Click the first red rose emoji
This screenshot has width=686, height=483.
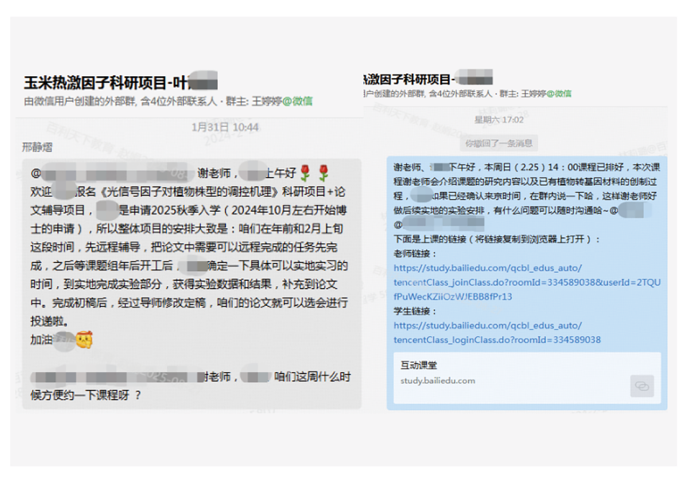[x=305, y=174]
